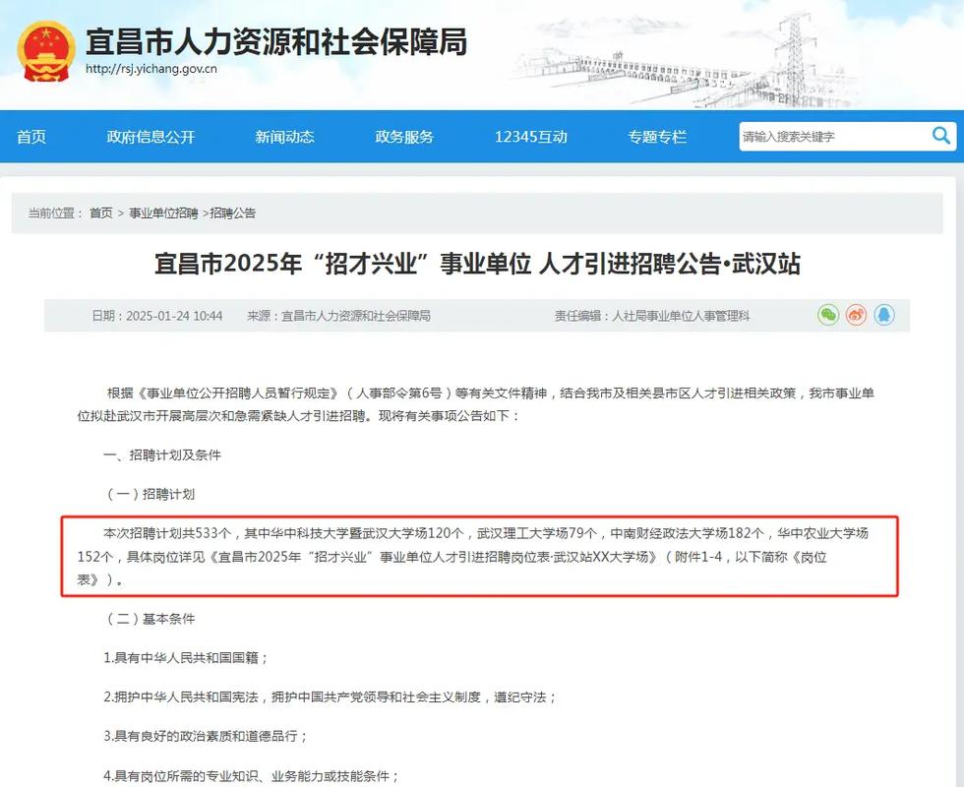Click the QQ penguin share icon

point(884,315)
